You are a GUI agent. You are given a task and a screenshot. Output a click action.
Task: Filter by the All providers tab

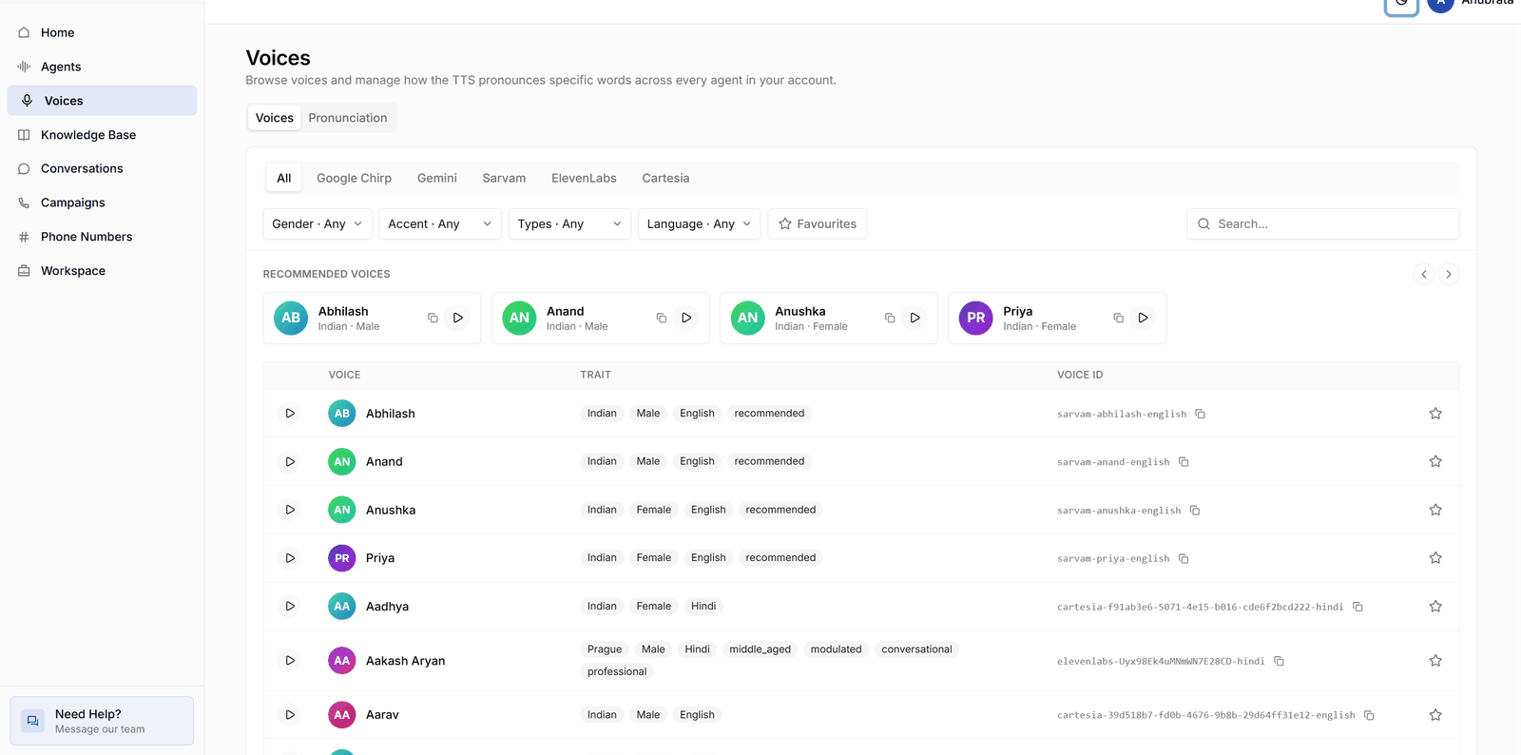284,178
